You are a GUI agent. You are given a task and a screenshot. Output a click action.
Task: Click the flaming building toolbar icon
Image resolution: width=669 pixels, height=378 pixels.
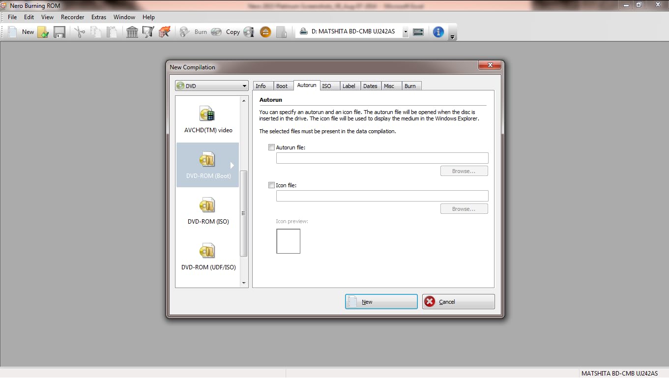[165, 32]
